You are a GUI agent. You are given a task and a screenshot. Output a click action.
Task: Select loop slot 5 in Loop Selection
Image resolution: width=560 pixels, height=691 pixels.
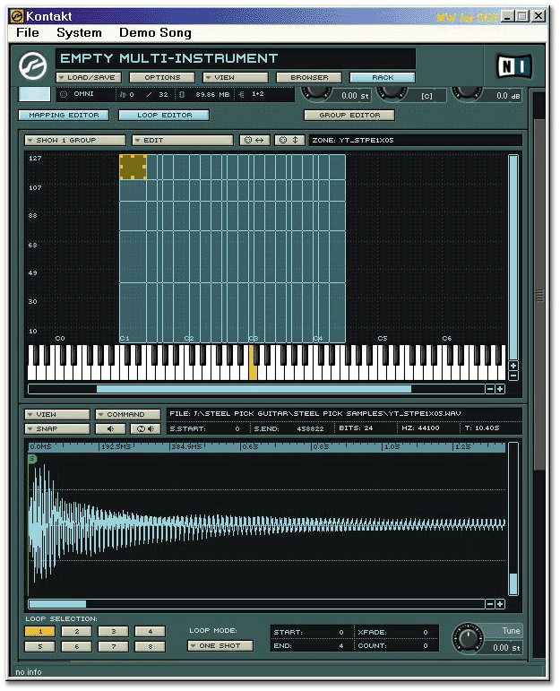[39, 645]
